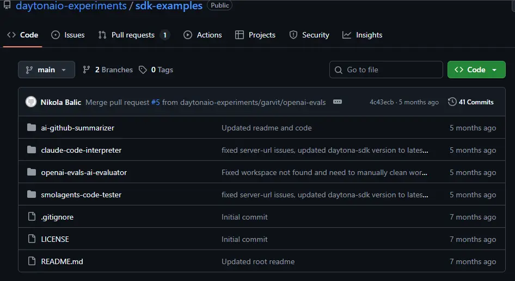This screenshot has width=515, height=281.
Task: View the Insights tab
Action: pos(362,35)
